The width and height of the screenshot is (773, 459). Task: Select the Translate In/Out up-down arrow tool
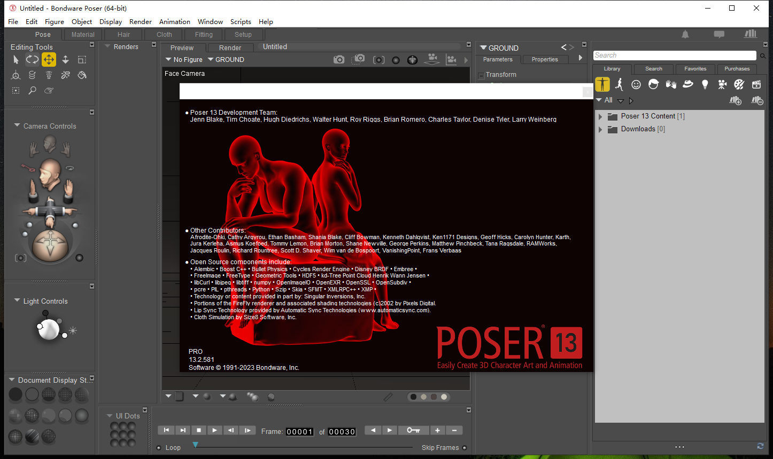click(x=65, y=60)
